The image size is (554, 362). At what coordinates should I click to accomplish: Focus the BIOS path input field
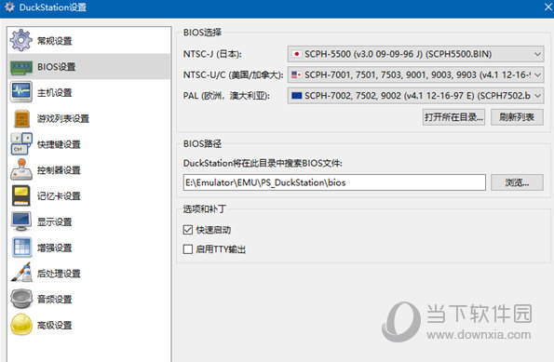click(334, 182)
